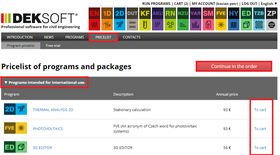Launch the AKU acoustics program icon
The height and width of the screenshot is (155, 280).
pyautogui.click(x=158, y=19)
